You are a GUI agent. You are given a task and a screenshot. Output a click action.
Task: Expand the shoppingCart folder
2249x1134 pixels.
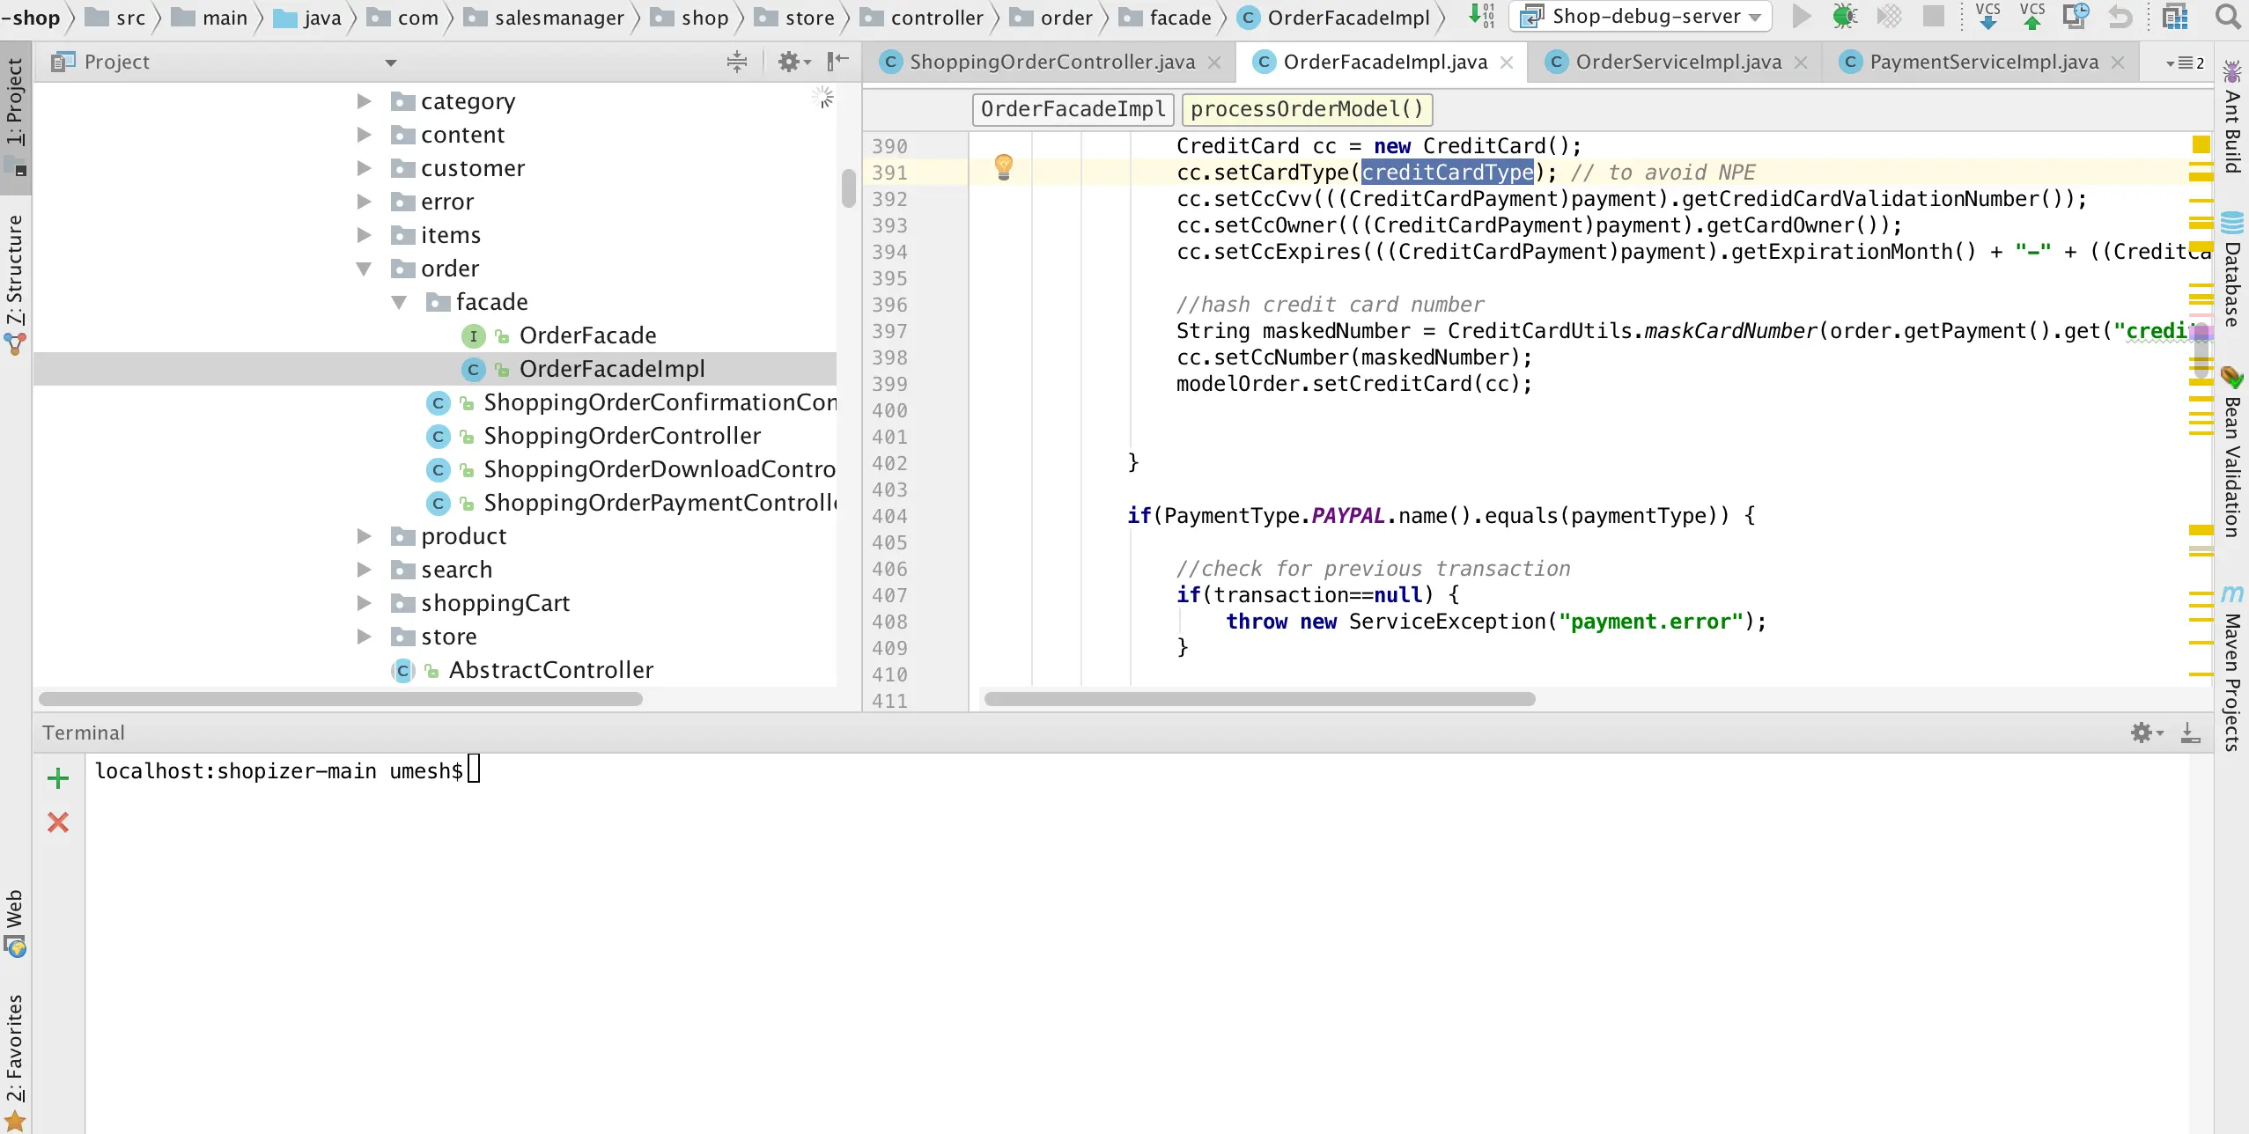point(364,603)
